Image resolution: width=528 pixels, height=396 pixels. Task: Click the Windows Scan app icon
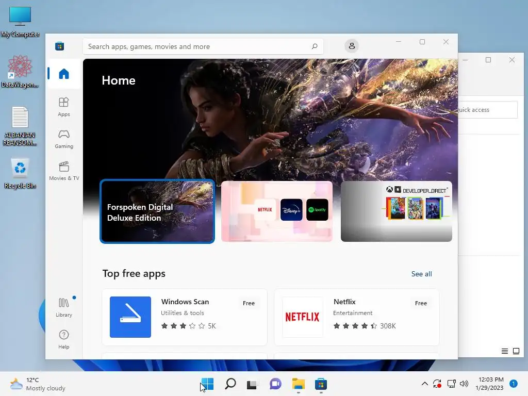pyautogui.click(x=130, y=317)
